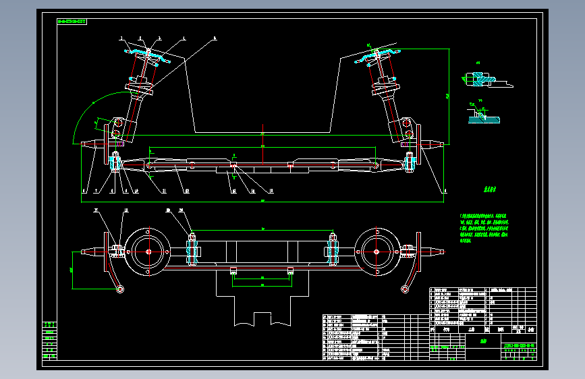Click the vertical height dimension line at right
Screen dimensions: 585x379
click(x=449, y=96)
